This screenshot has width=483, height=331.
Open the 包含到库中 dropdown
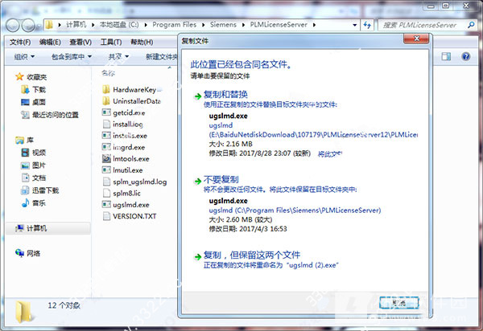coord(72,56)
